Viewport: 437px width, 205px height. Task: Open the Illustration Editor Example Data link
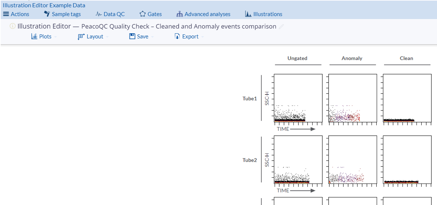click(44, 5)
